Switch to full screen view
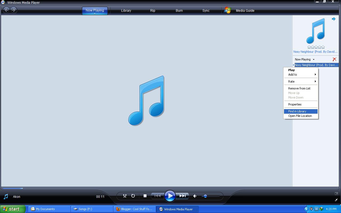Viewport: 341px width, 213px height. tap(336, 194)
